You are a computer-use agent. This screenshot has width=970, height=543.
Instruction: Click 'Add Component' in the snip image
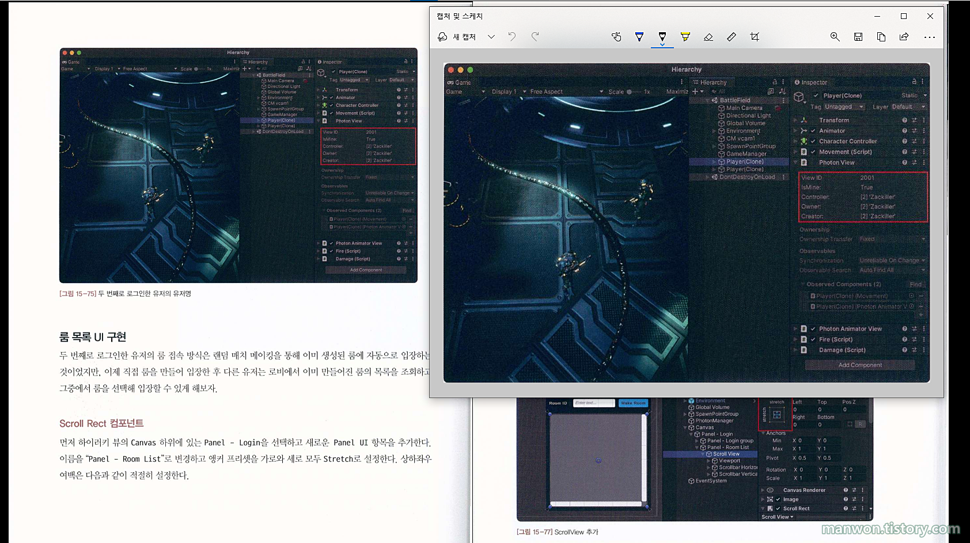(x=860, y=365)
